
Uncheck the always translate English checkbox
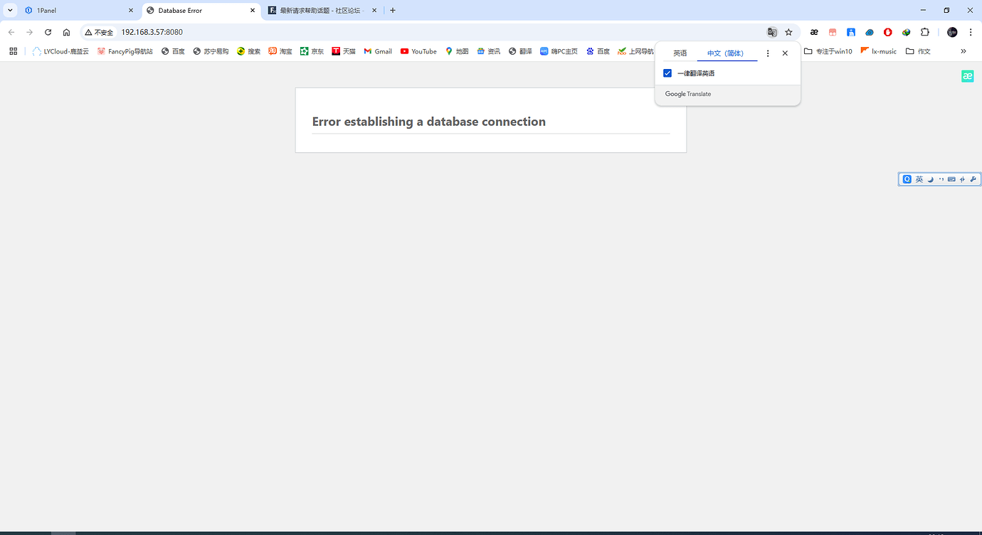[667, 73]
